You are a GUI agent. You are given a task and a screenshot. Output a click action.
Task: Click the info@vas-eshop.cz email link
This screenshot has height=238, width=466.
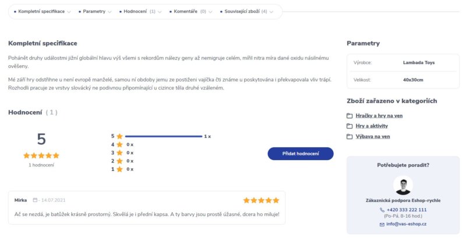(x=406, y=224)
